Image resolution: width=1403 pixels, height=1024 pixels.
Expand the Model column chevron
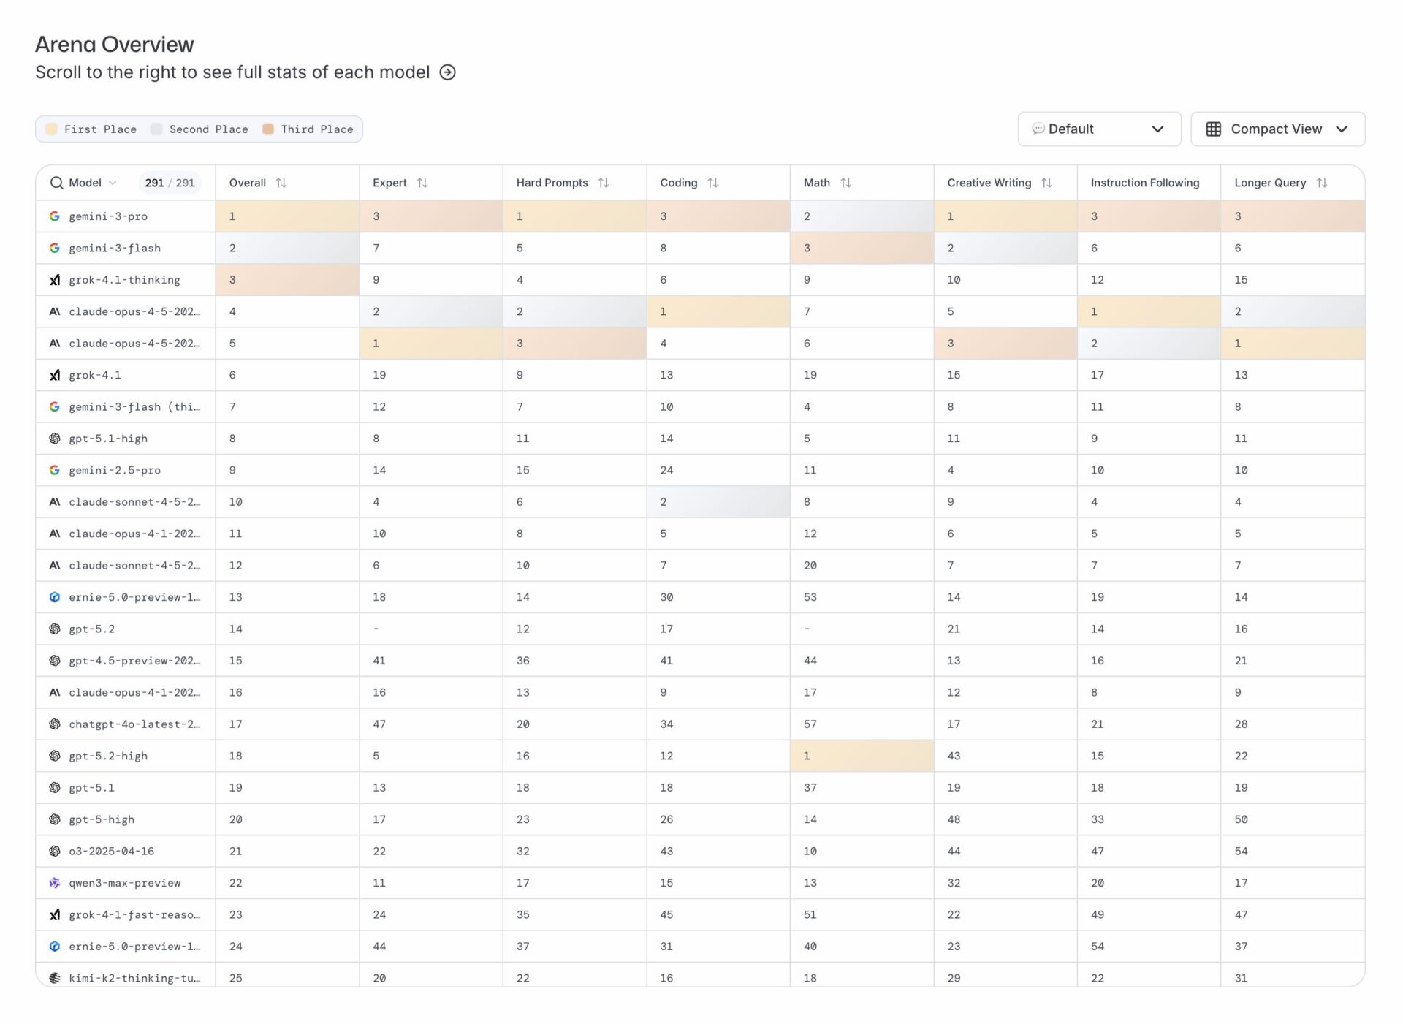pyautogui.click(x=113, y=183)
